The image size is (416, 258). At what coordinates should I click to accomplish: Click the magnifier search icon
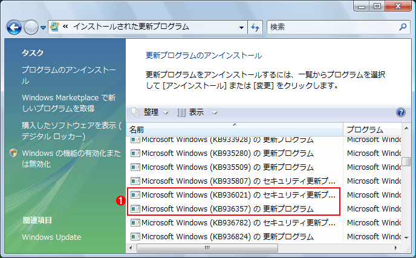pos(403,27)
